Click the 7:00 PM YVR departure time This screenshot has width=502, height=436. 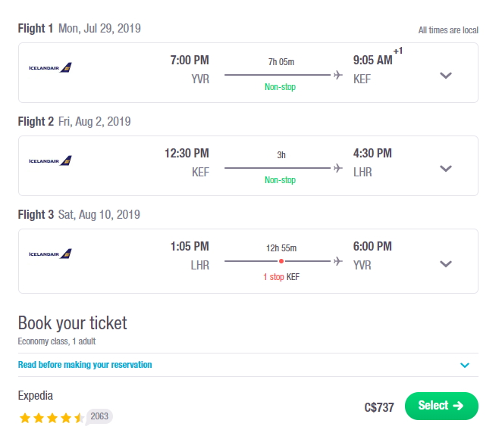click(x=190, y=60)
